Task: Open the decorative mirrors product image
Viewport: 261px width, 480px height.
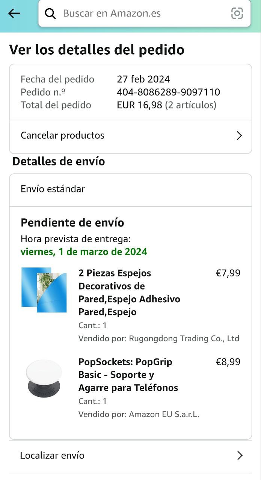Action: coord(44,290)
